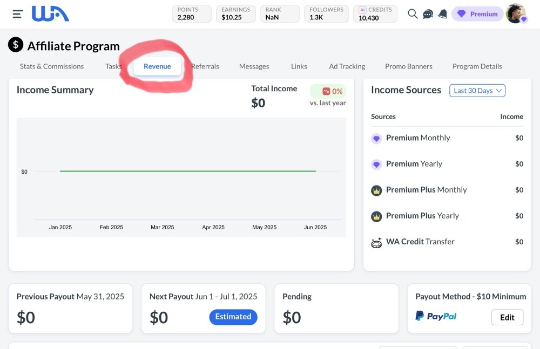Click the 'Jan 2025' chart axis label

click(60, 227)
